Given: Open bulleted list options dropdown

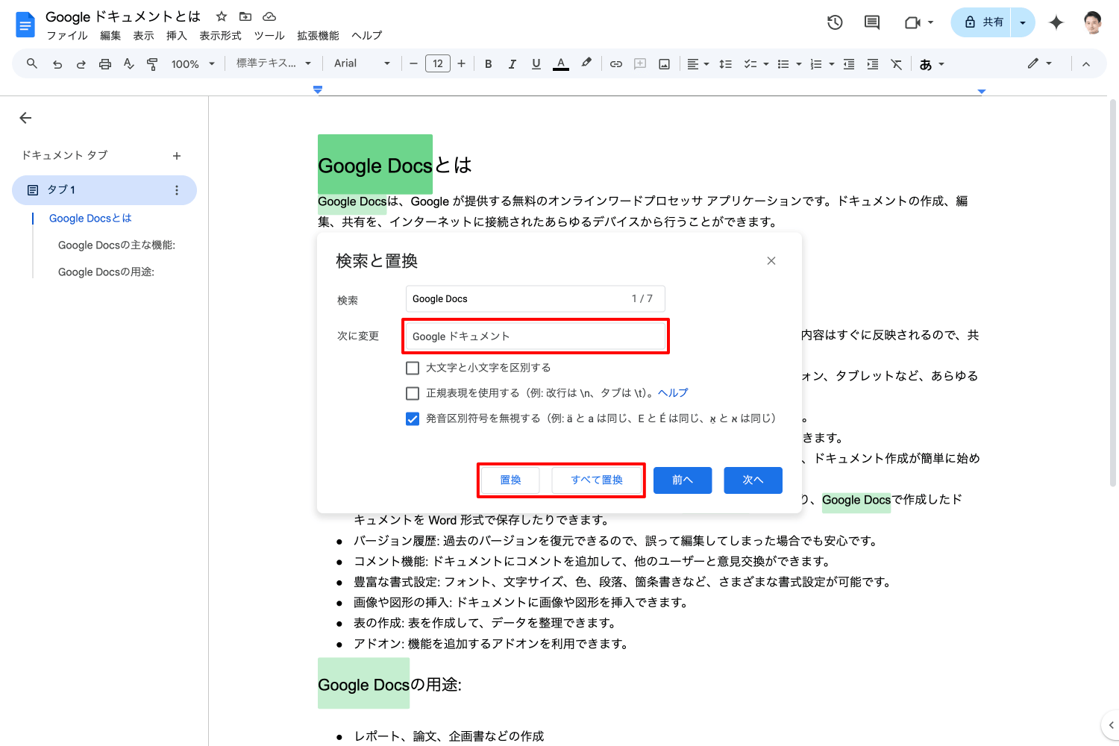Looking at the screenshot, I should tap(798, 64).
